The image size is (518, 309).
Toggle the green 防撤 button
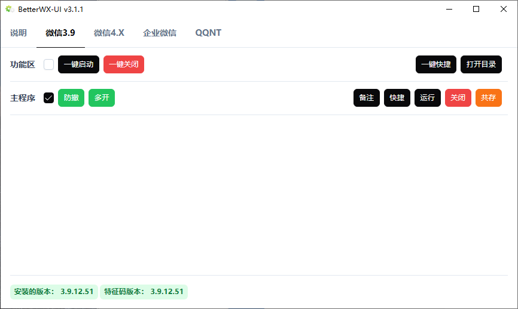(x=71, y=98)
